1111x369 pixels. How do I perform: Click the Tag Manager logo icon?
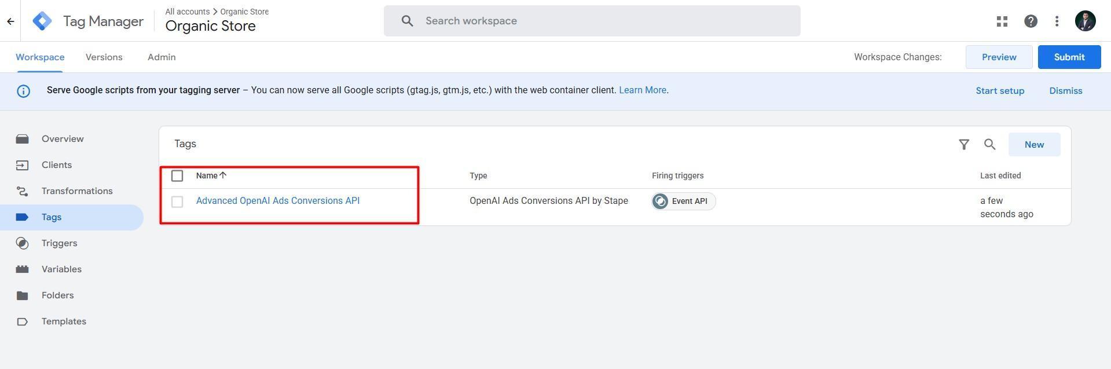[x=42, y=21]
